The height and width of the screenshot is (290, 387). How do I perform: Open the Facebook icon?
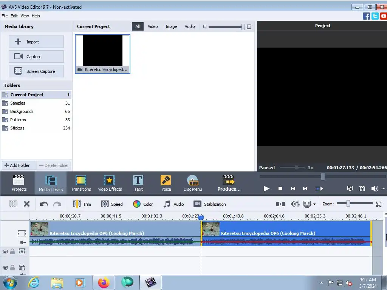point(366,16)
